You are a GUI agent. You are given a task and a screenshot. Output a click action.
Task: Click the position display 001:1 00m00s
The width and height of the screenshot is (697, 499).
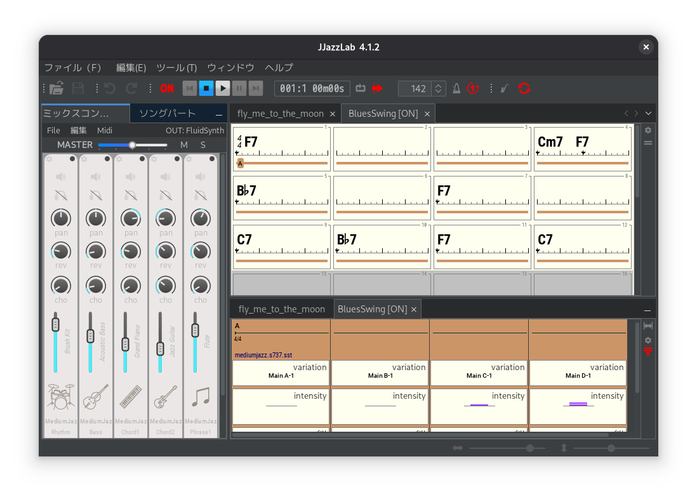[x=312, y=88]
